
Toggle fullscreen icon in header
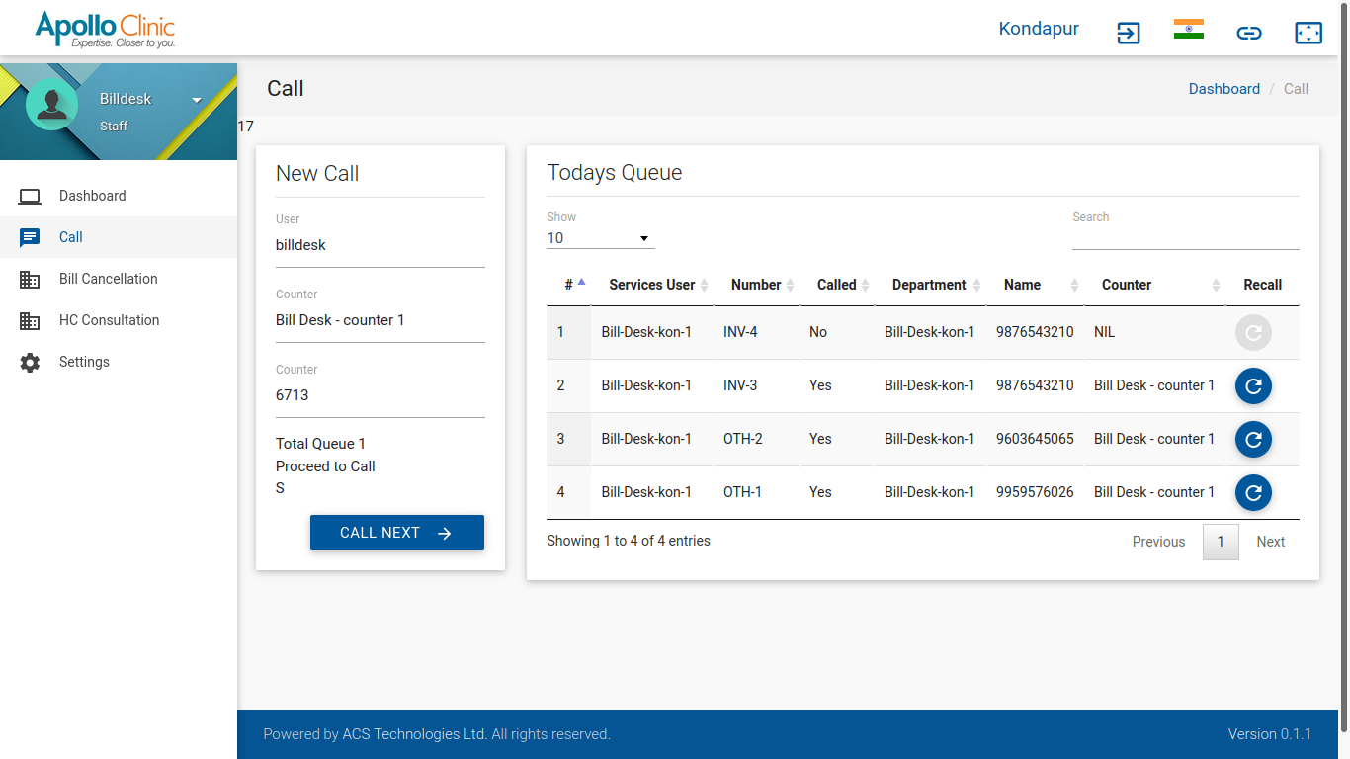click(x=1308, y=33)
